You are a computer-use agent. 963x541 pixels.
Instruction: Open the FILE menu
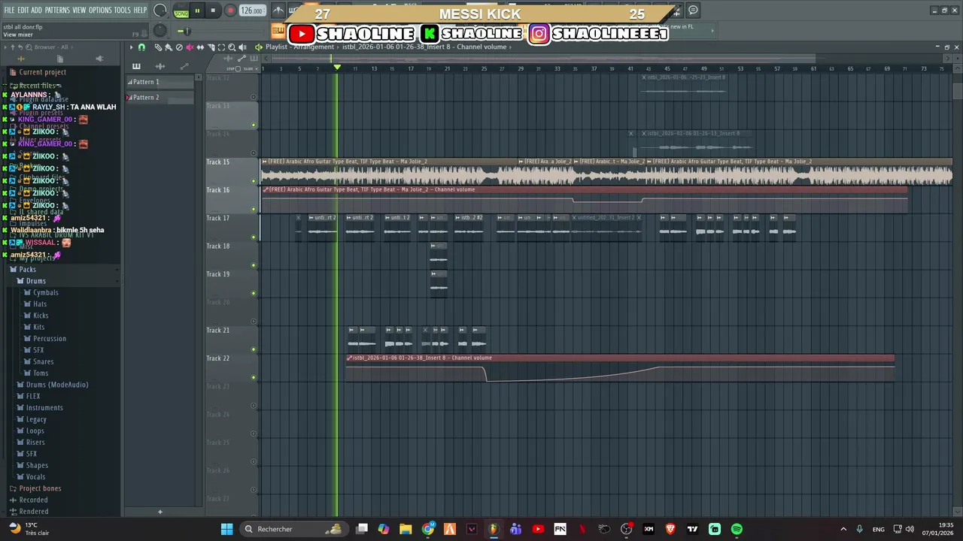click(9, 11)
